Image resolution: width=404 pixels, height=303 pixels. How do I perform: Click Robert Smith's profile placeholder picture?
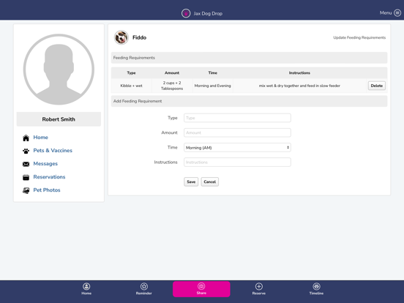pyautogui.click(x=59, y=70)
